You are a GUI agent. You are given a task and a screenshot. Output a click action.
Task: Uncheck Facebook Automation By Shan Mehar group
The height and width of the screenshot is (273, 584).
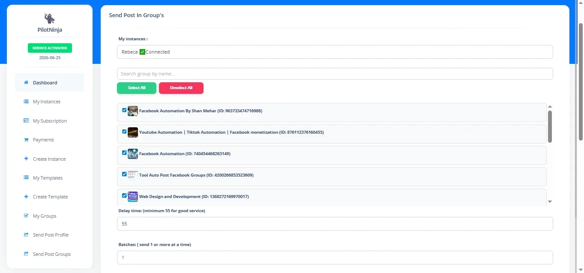124,110
